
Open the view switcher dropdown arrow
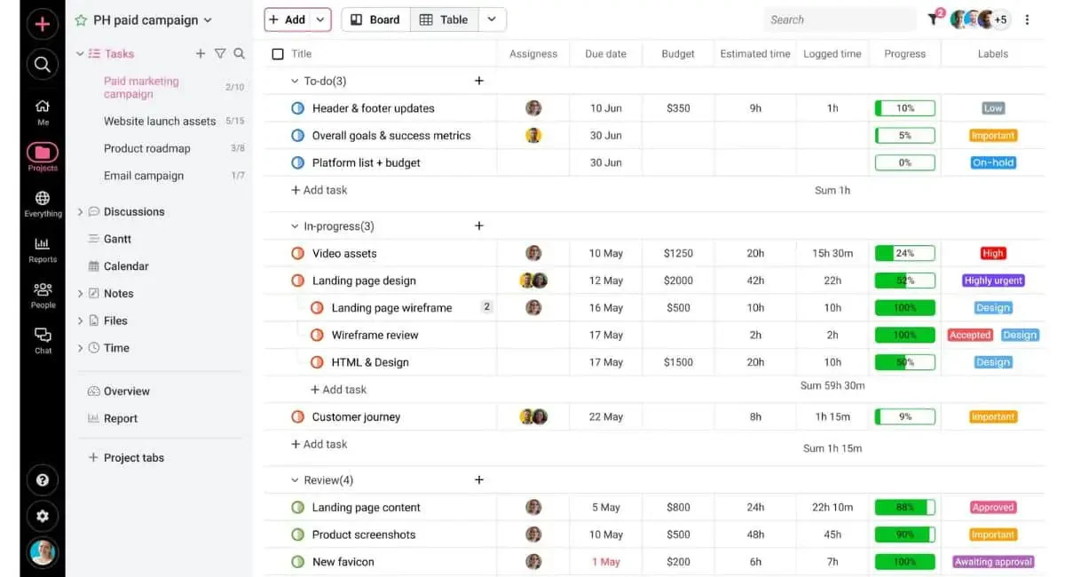coord(492,20)
